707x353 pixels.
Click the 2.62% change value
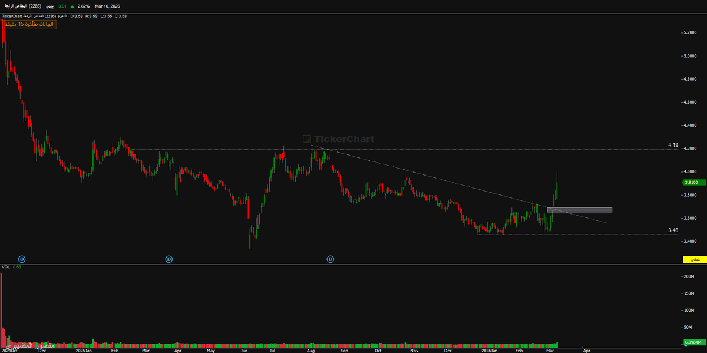(84, 6)
